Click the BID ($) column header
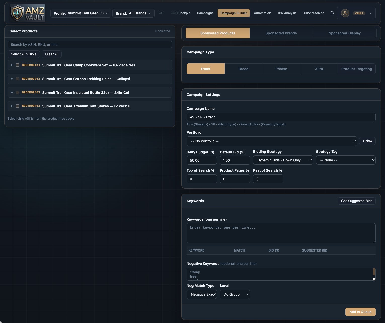 274,250
